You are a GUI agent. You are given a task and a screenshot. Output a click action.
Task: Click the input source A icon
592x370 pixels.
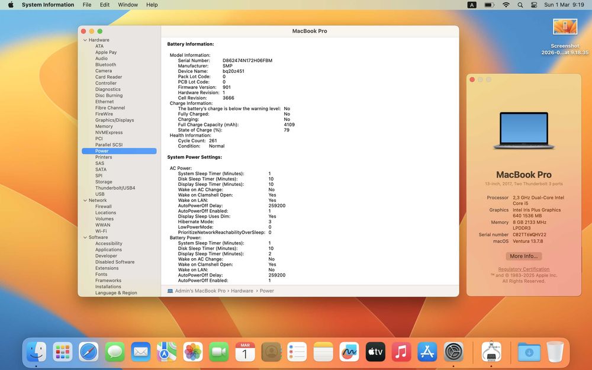[472, 5]
